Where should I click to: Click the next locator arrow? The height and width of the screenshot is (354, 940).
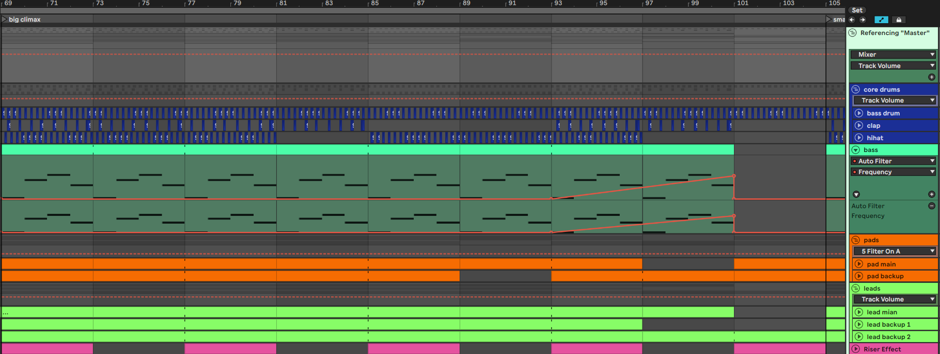(863, 20)
